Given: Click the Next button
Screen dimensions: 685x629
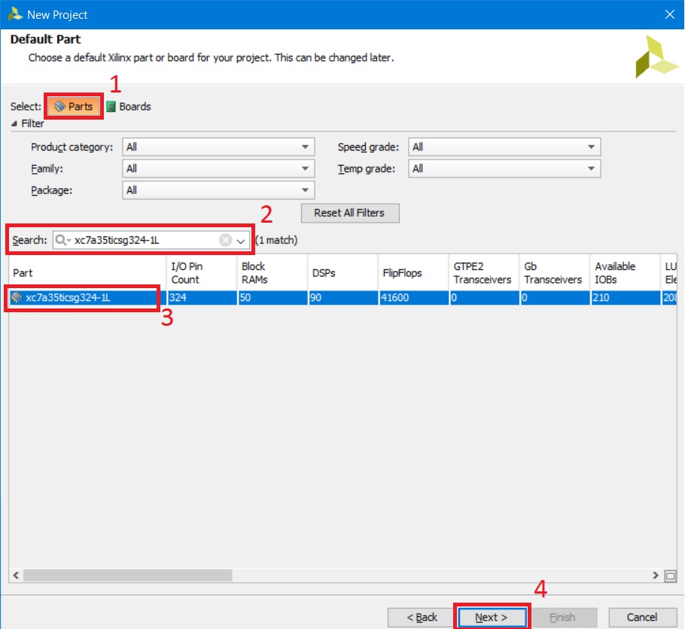Looking at the screenshot, I should tap(492, 618).
